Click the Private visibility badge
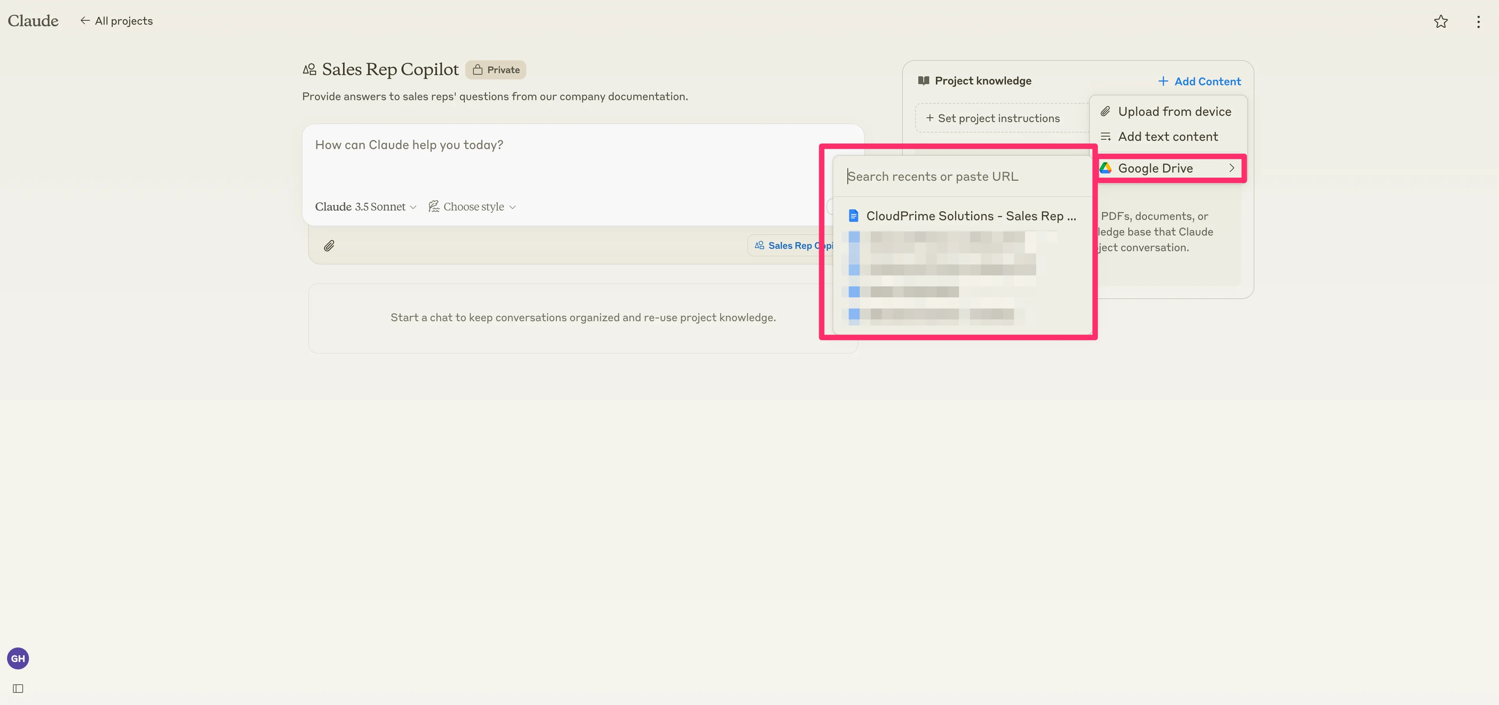The height and width of the screenshot is (705, 1499). coord(496,70)
